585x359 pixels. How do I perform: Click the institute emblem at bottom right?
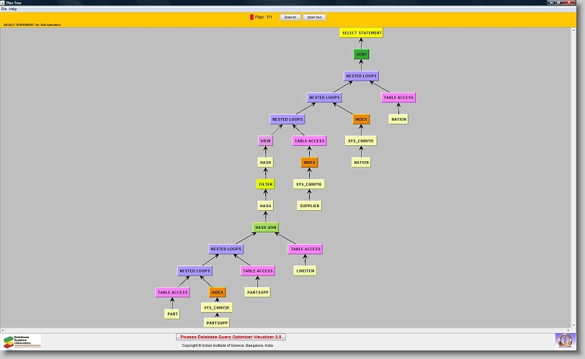[x=566, y=340]
